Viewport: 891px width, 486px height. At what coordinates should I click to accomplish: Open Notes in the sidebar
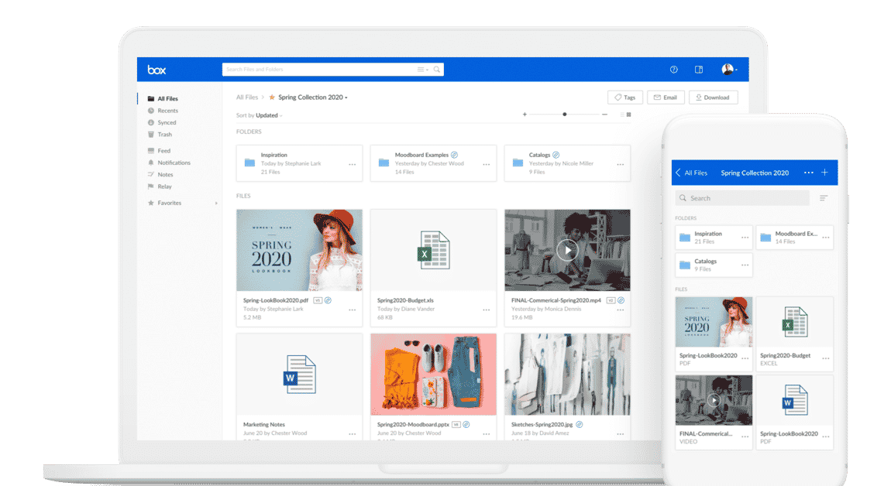pyautogui.click(x=160, y=174)
